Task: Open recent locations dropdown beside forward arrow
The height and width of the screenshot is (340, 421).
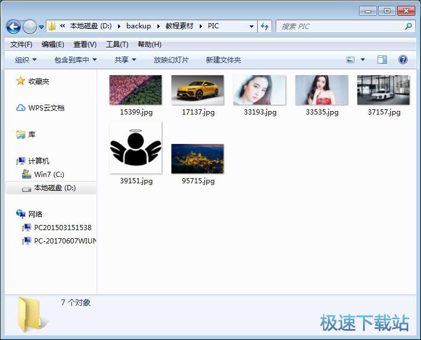Action: (x=41, y=27)
